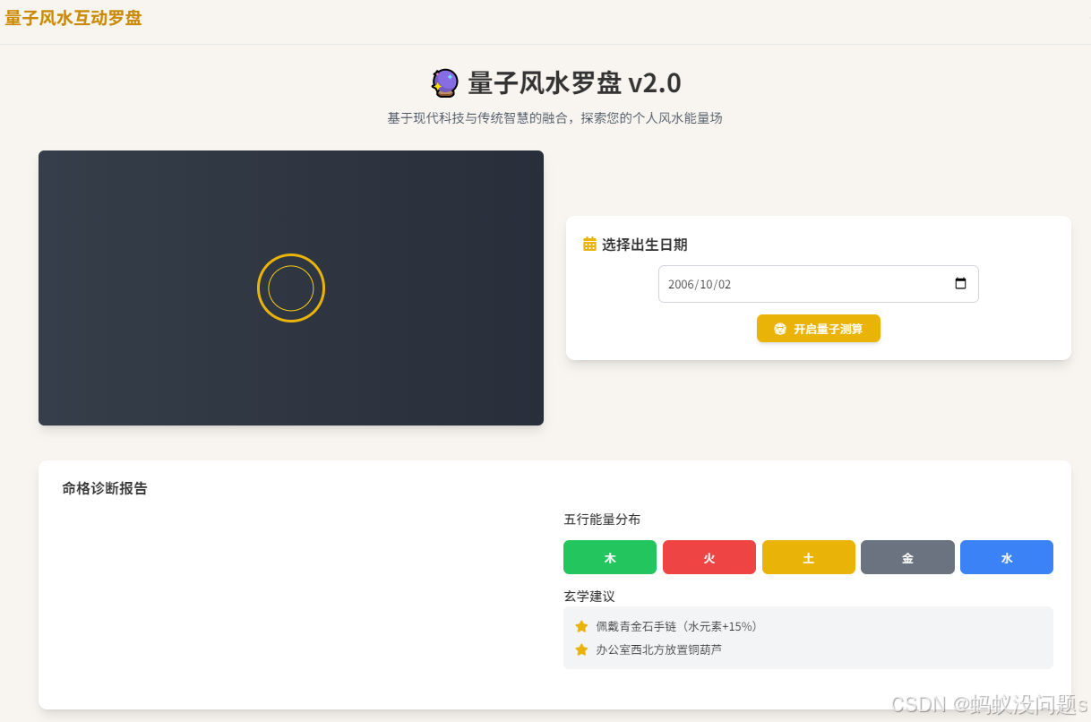1091x722 pixels.
Task: Click the 五行能量分布 label
Action: (x=602, y=519)
